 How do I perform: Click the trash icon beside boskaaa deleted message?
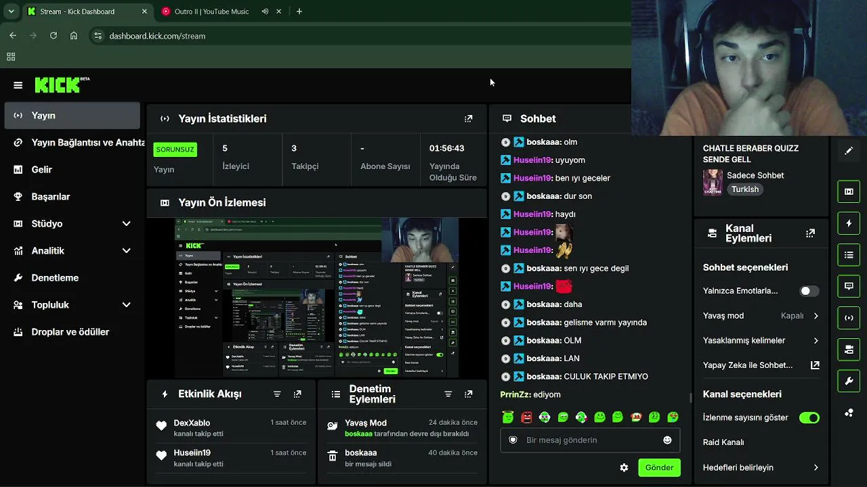pos(333,457)
